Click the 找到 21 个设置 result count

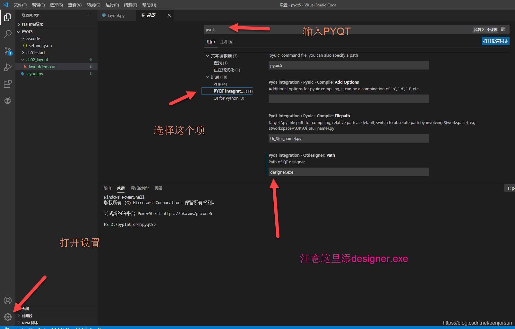pos(485,30)
